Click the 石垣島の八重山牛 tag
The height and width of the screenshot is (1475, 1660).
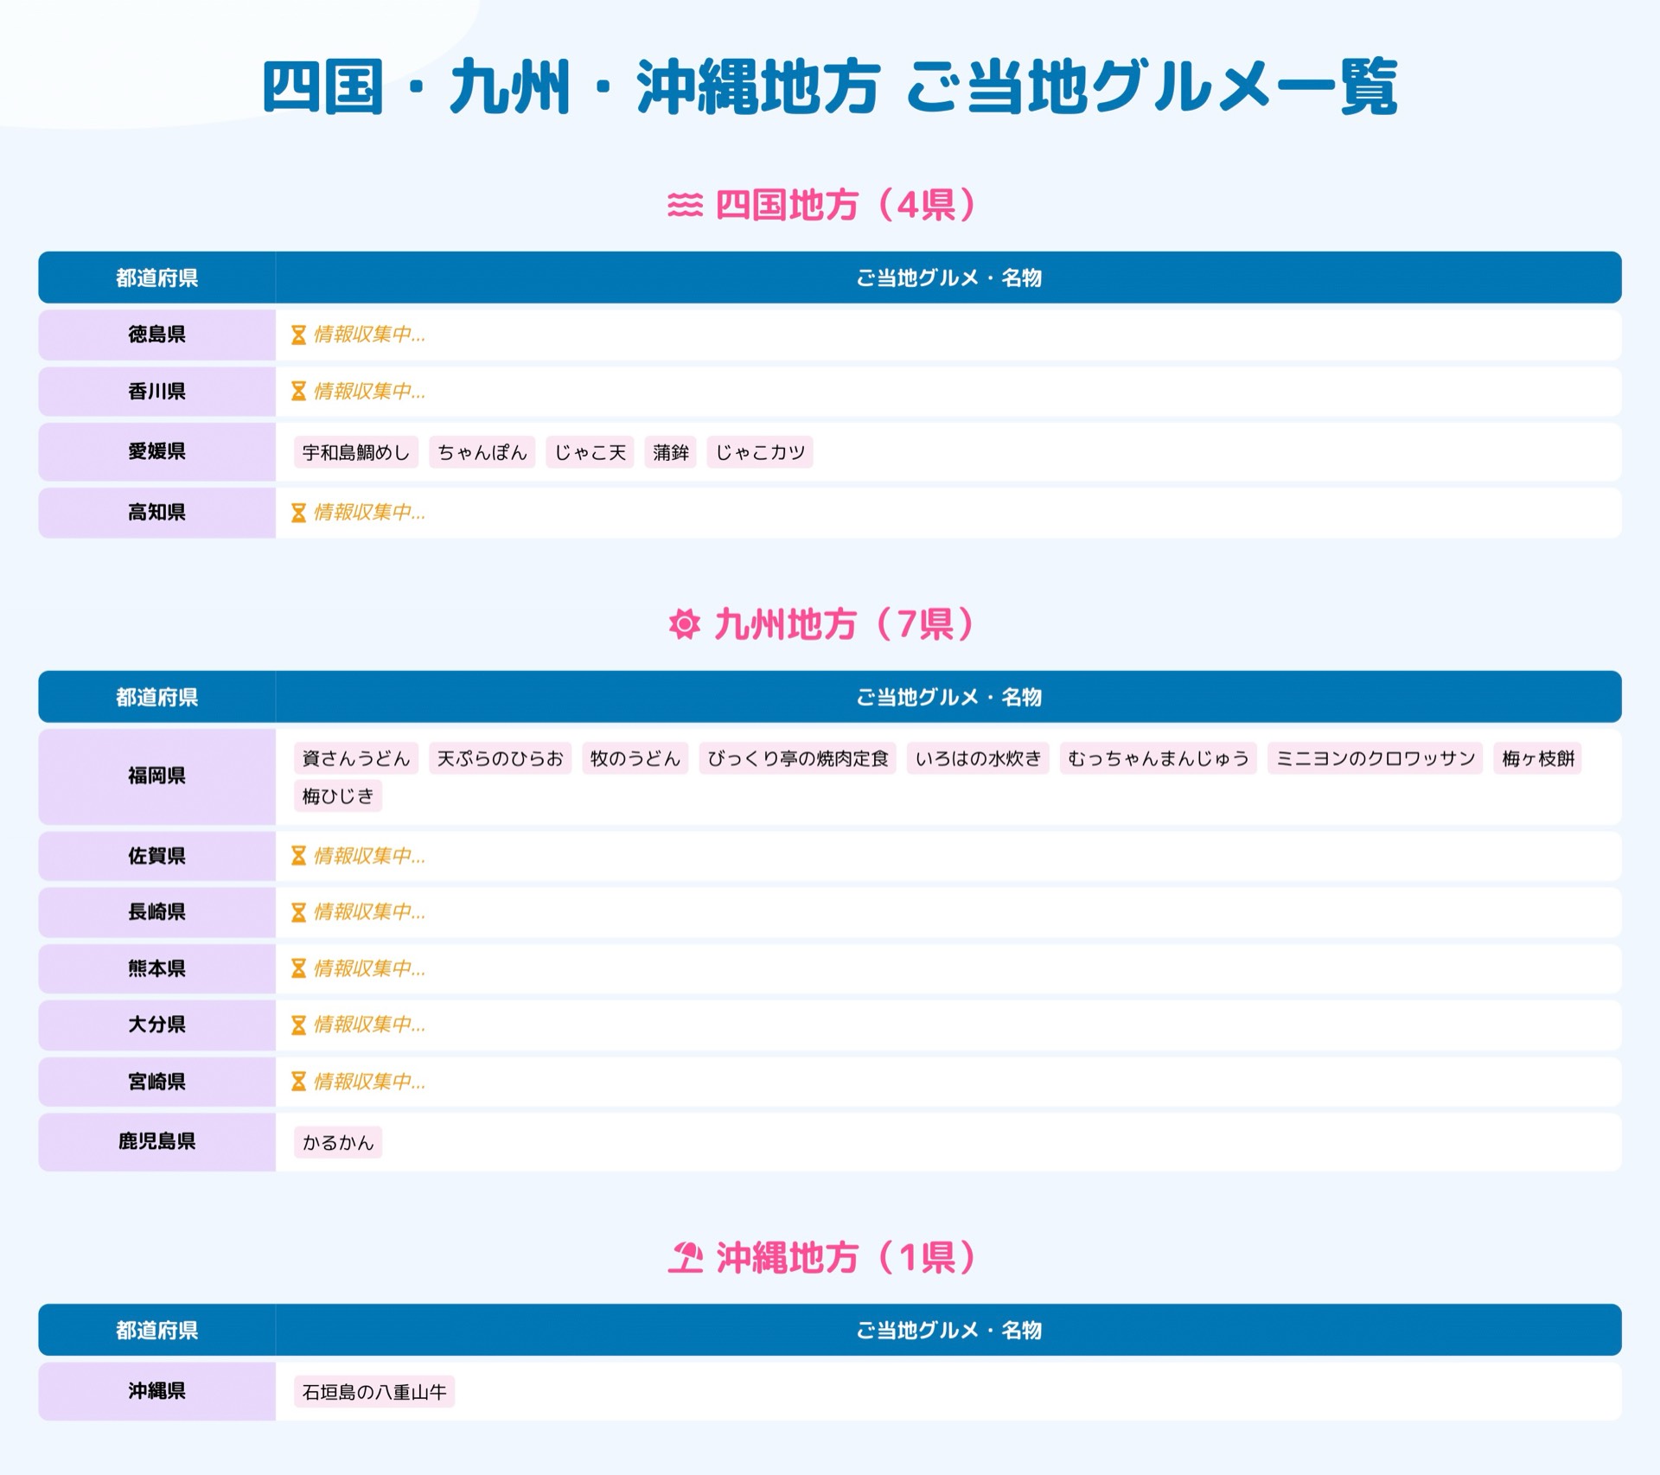point(373,1392)
